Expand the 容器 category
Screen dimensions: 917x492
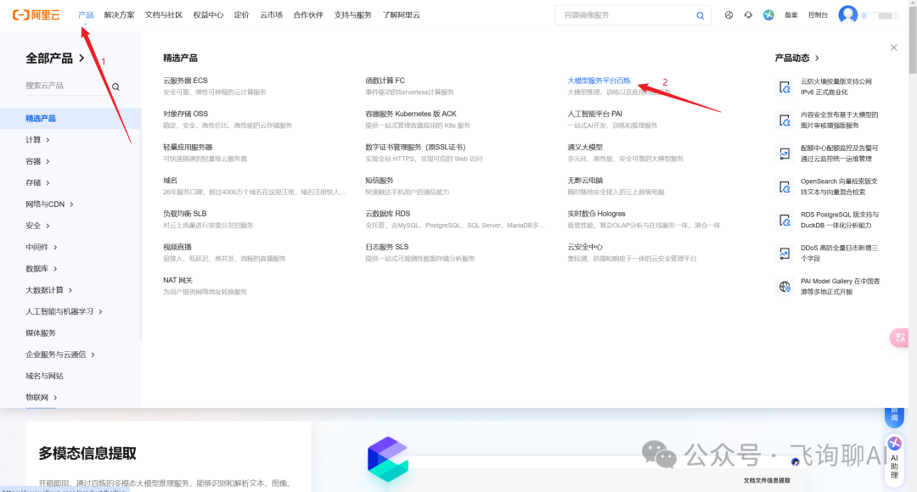(x=37, y=161)
